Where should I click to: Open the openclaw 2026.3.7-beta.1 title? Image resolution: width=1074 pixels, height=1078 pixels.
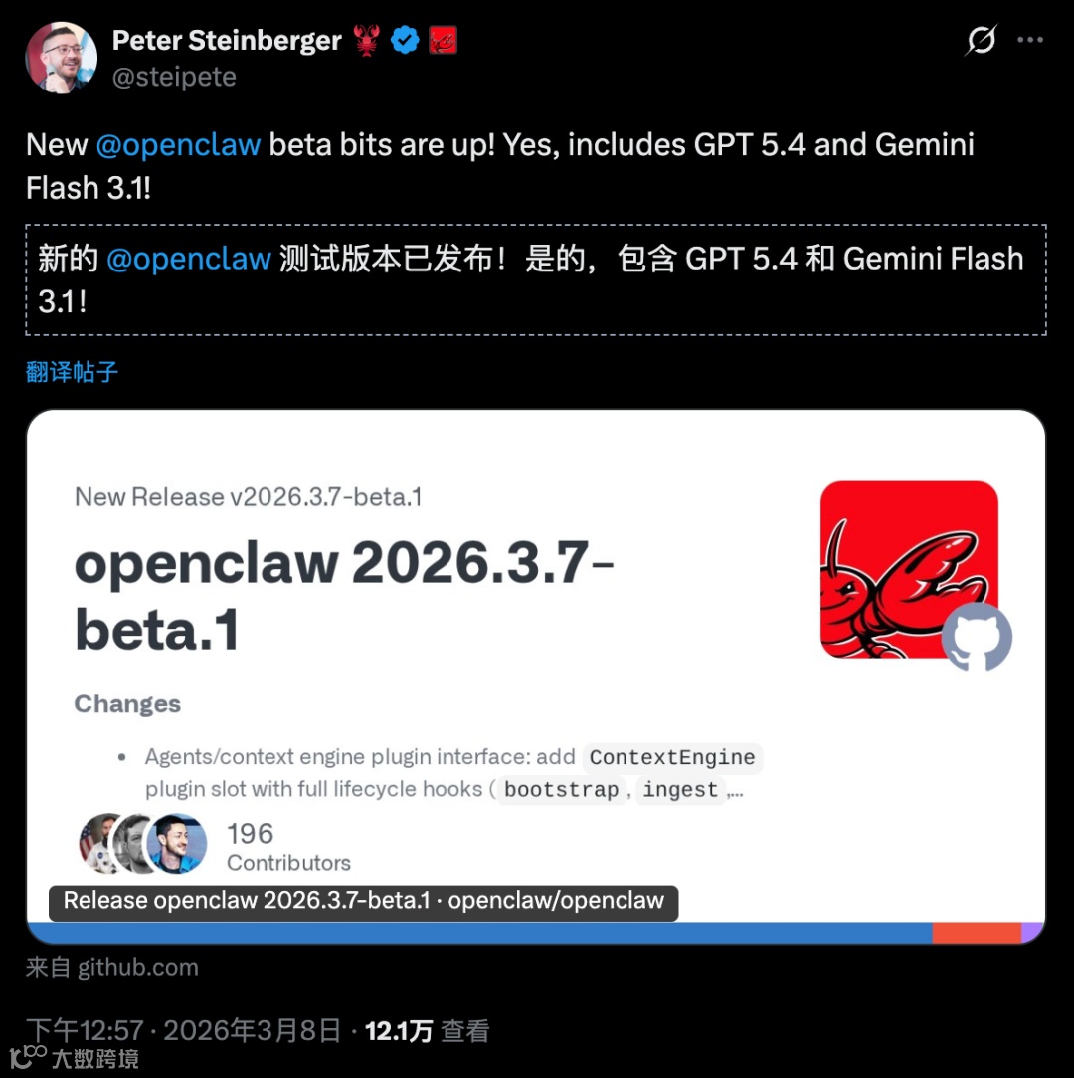(x=344, y=596)
